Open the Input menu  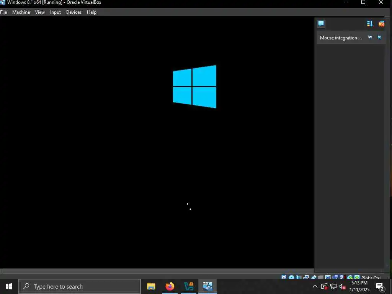point(55,12)
